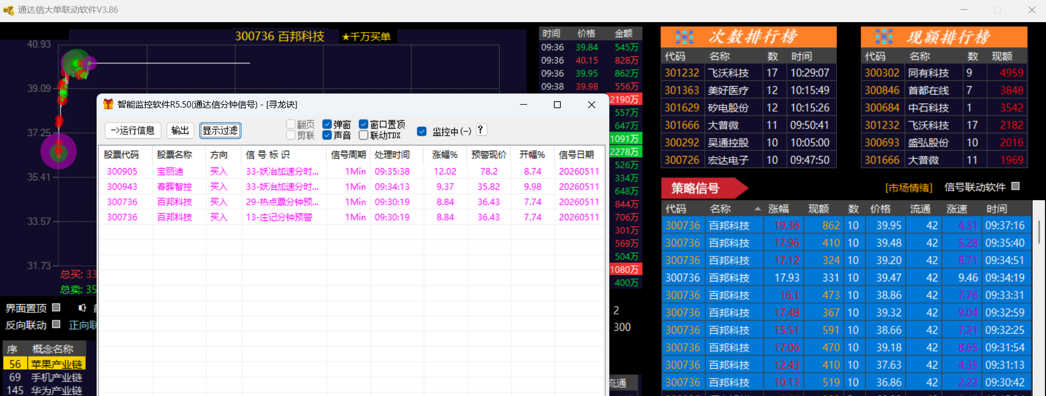
Task: Select the 69 手机产业链 concept row
Action: pos(44,377)
